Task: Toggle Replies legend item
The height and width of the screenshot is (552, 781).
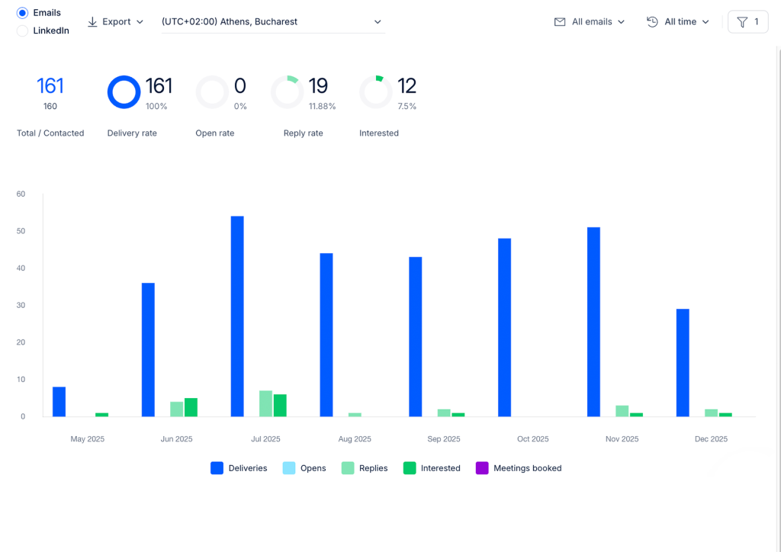Action: coord(365,468)
